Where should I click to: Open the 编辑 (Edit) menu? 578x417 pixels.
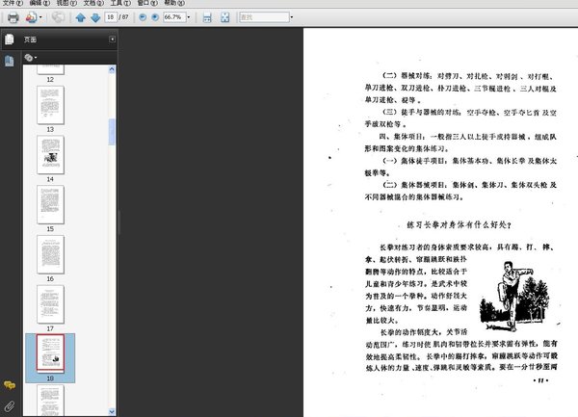coord(39,3)
